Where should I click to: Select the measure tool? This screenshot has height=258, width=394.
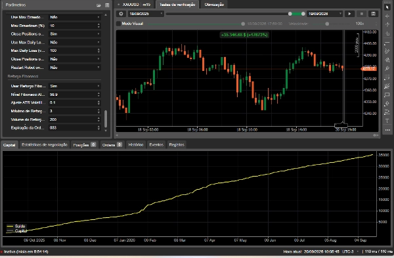coord(387,33)
